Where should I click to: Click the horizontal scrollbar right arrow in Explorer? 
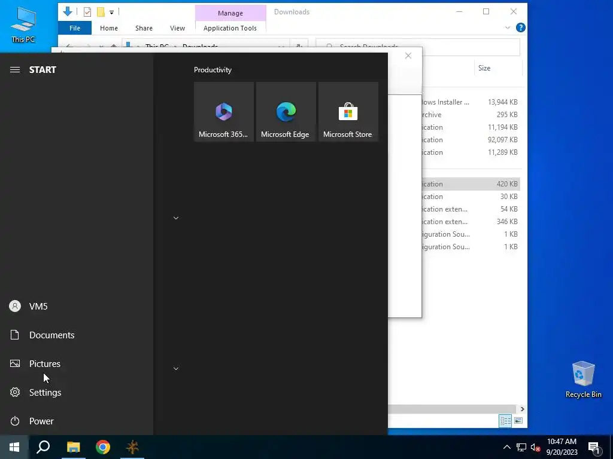click(522, 409)
